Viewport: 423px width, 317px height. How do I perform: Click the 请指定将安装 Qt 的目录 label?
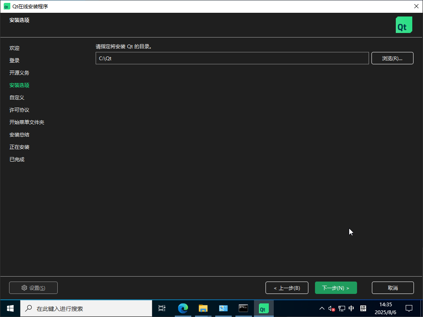pos(124,47)
